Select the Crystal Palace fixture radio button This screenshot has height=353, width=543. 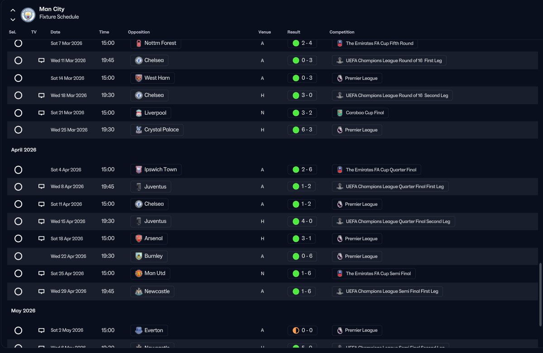coord(19,130)
